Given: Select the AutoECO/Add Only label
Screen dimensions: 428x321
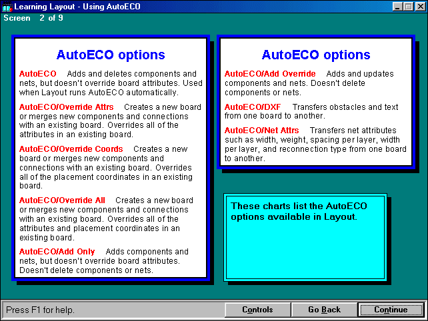Looking at the screenshot, I should pos(57,252).
